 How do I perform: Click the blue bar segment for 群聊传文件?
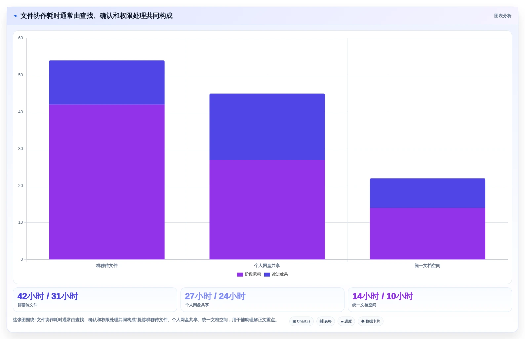(x=107, y=83)
